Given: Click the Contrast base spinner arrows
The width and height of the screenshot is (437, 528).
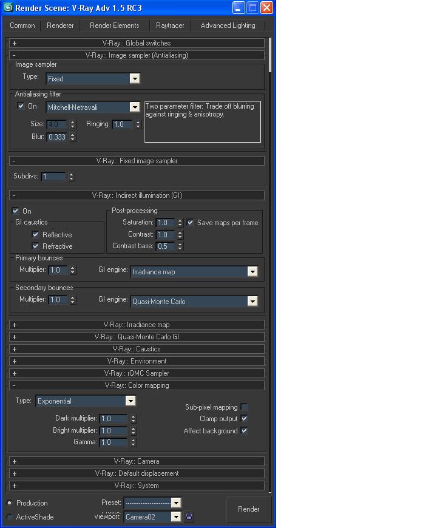Looking at the screenshot, I should click(x=180, y=246).
